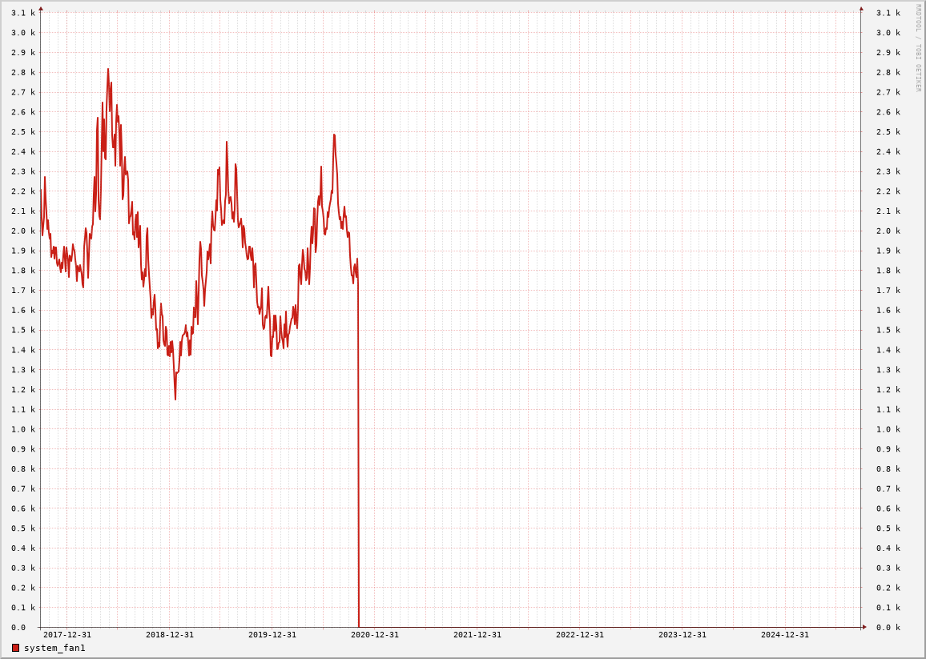The image size is (926, 659).
Task: Select the 2023-12-31 x-axis date label
Action: tap(682, 635)
